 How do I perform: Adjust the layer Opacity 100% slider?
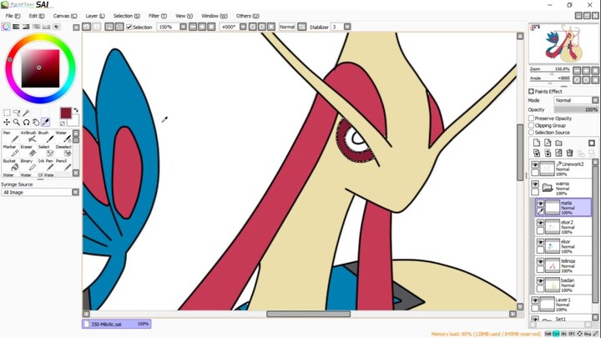click(x=576, y=109)
